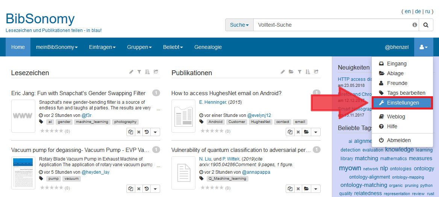
Task: Open the ontology-matching popular tag
Action: [x=364, y=185]
